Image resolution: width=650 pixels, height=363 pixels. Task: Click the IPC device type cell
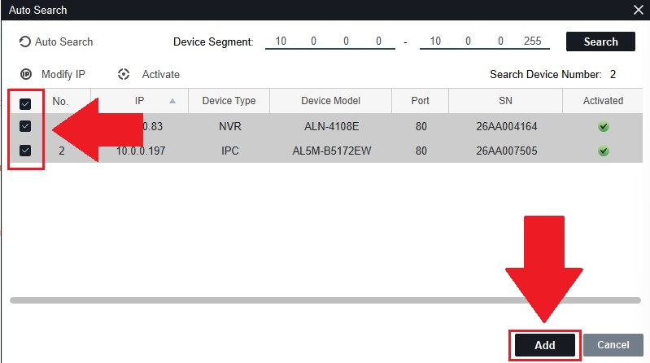pos(230,151)
